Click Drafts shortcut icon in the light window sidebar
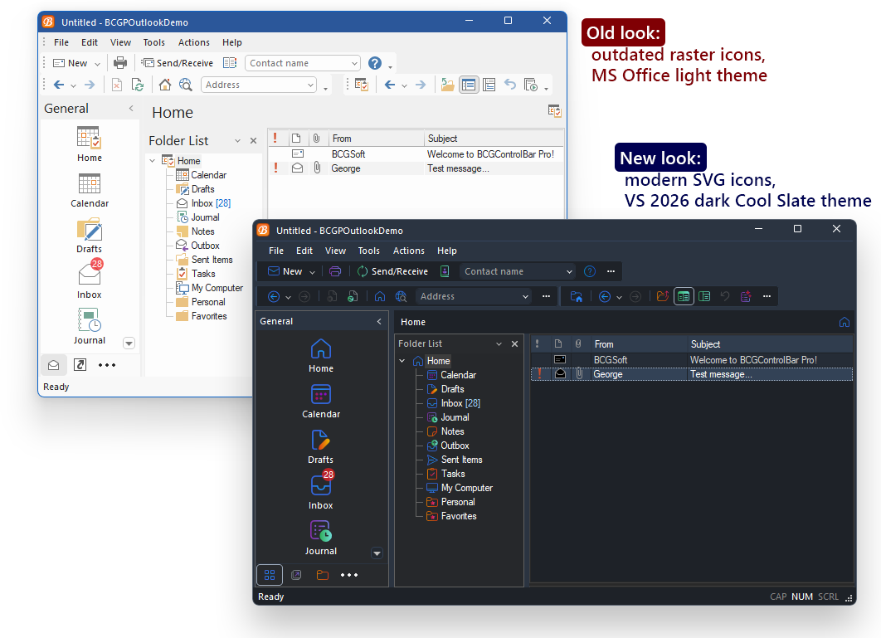The image size is (881, 638). coord(90,231)
